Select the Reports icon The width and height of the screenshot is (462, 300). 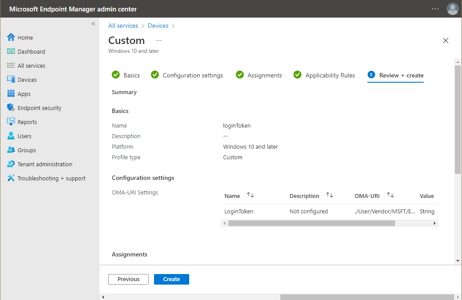click(11, 121)
